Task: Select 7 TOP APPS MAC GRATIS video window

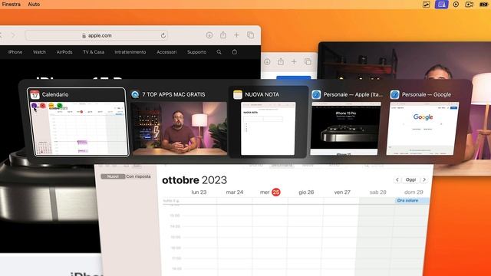Action: (179, 128)
